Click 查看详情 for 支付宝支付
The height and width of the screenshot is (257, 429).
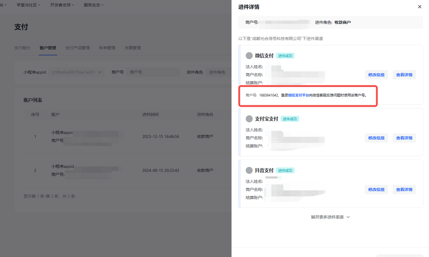coord(404,138)
